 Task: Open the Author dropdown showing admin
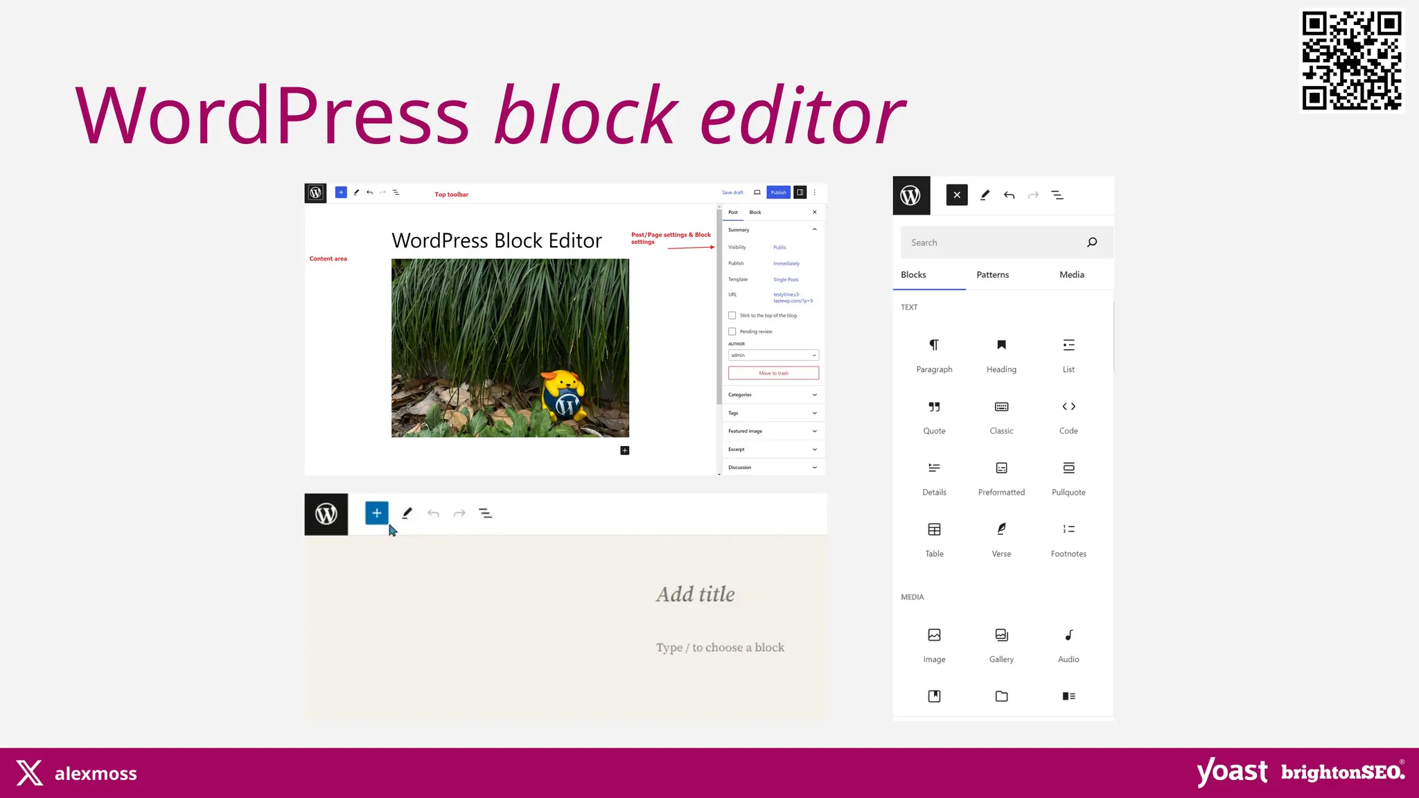(773, 355)
